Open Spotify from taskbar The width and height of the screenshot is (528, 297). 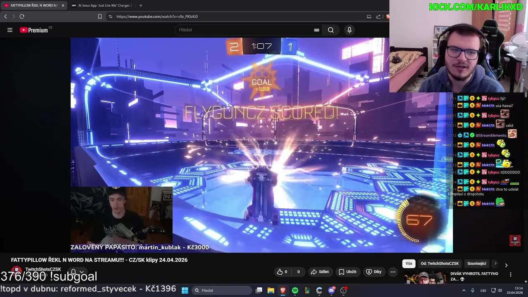click(295, 290)
